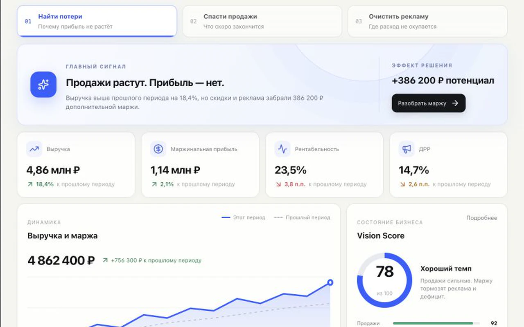The image size is (524, 327).
Task: Click the "4 862 400 ₽" total
Action: 61,260
